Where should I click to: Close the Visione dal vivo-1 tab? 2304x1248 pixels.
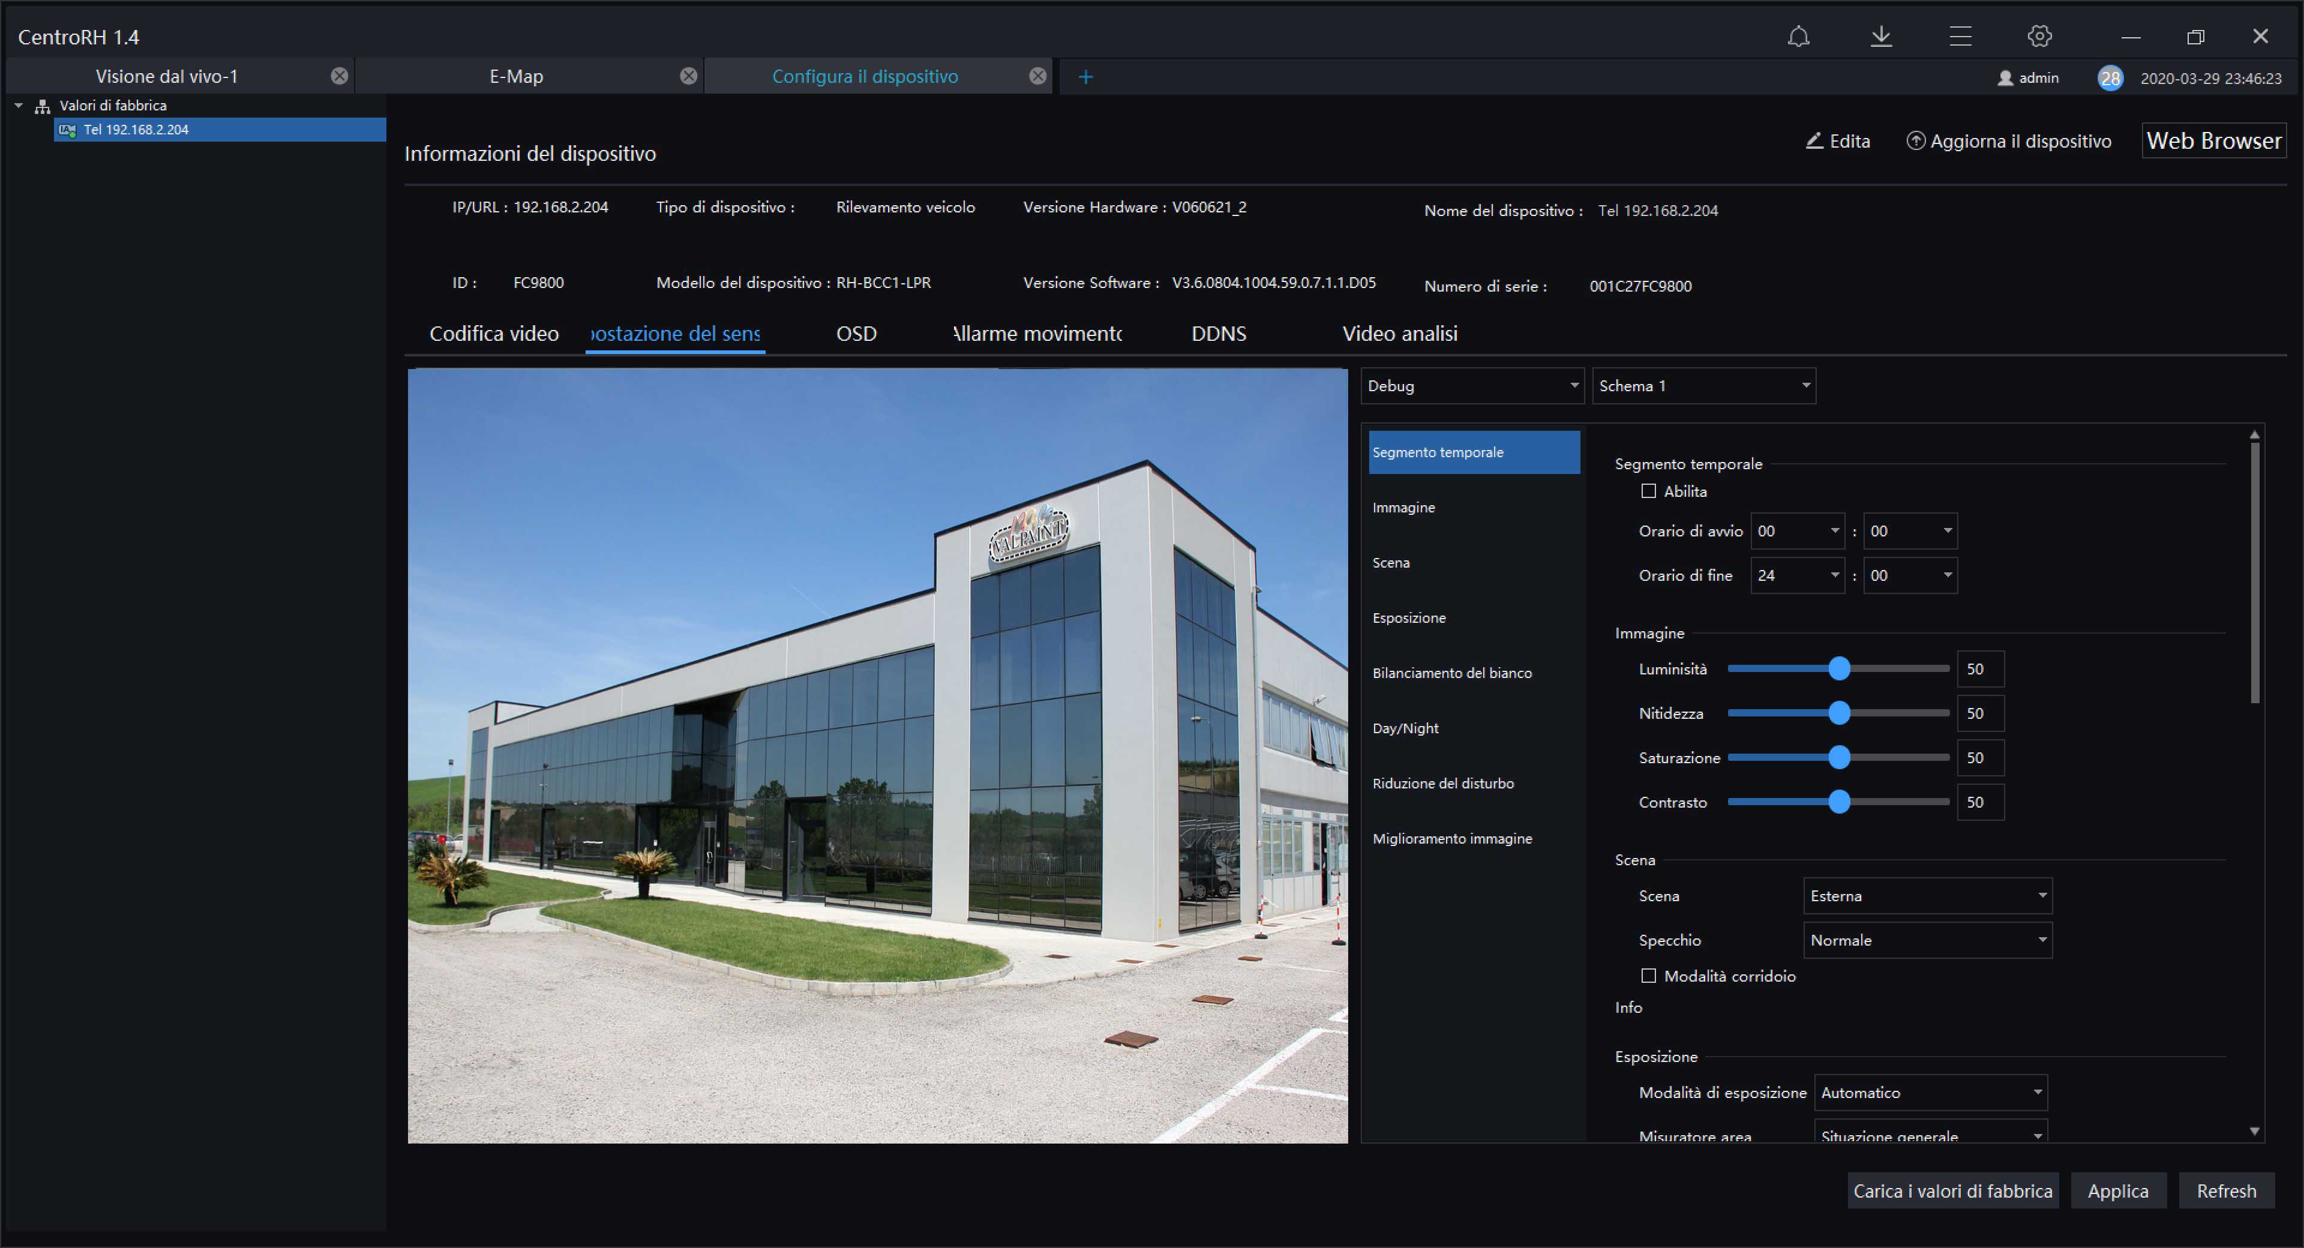(x=339, y=76)
